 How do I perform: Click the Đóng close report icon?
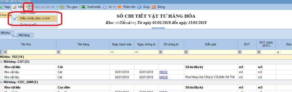pyautogui.click(x=154, y=7)
